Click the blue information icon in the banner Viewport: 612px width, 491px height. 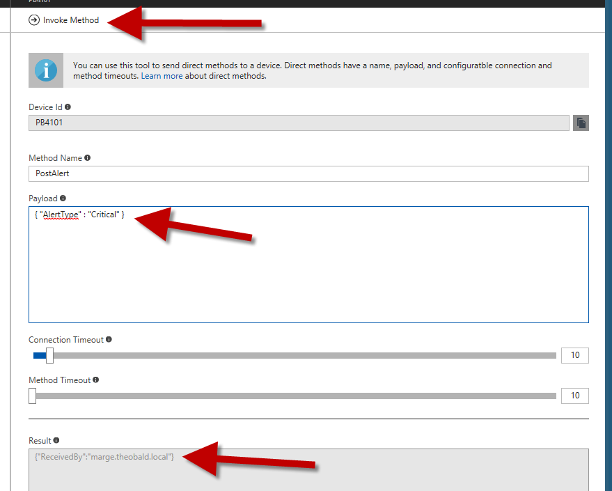click(x=46, y=70)
